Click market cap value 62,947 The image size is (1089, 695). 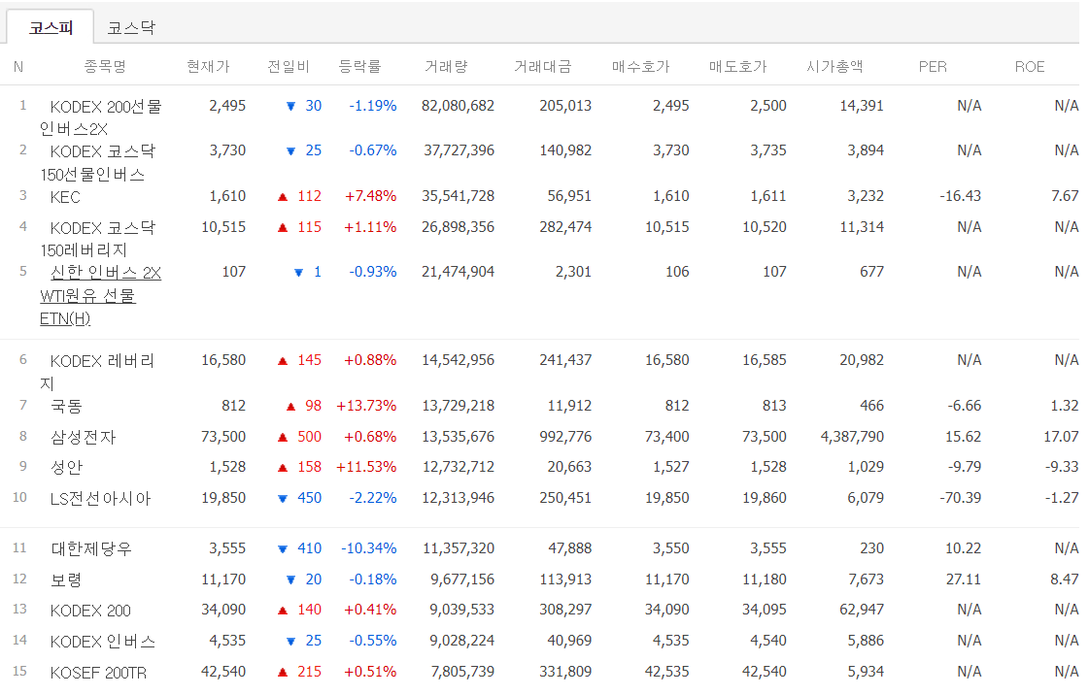point(862,610)
